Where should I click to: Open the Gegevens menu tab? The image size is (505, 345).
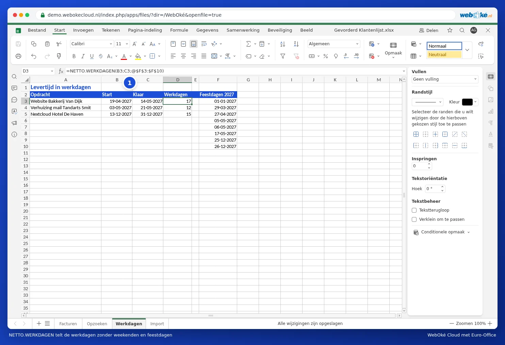[207, 30]
